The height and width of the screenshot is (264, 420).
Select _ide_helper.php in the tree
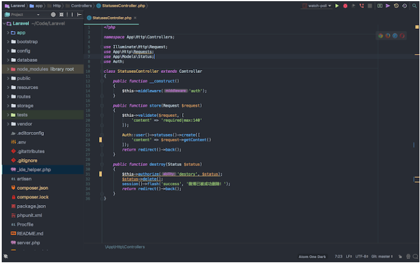(43, 170)
